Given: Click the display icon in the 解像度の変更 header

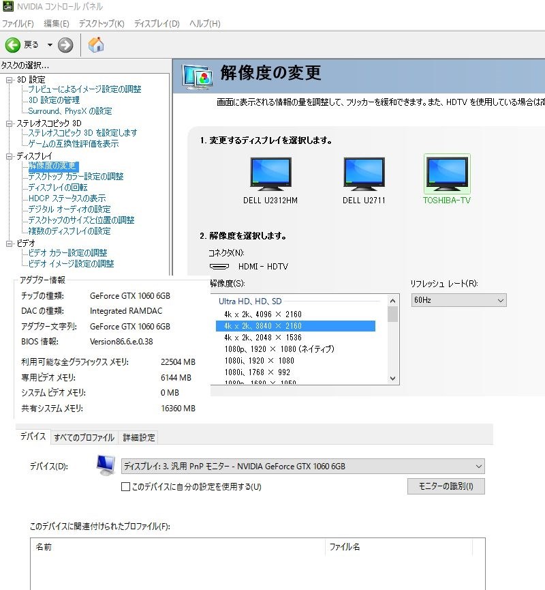Looking at the screenshot, I should (198, 78).
